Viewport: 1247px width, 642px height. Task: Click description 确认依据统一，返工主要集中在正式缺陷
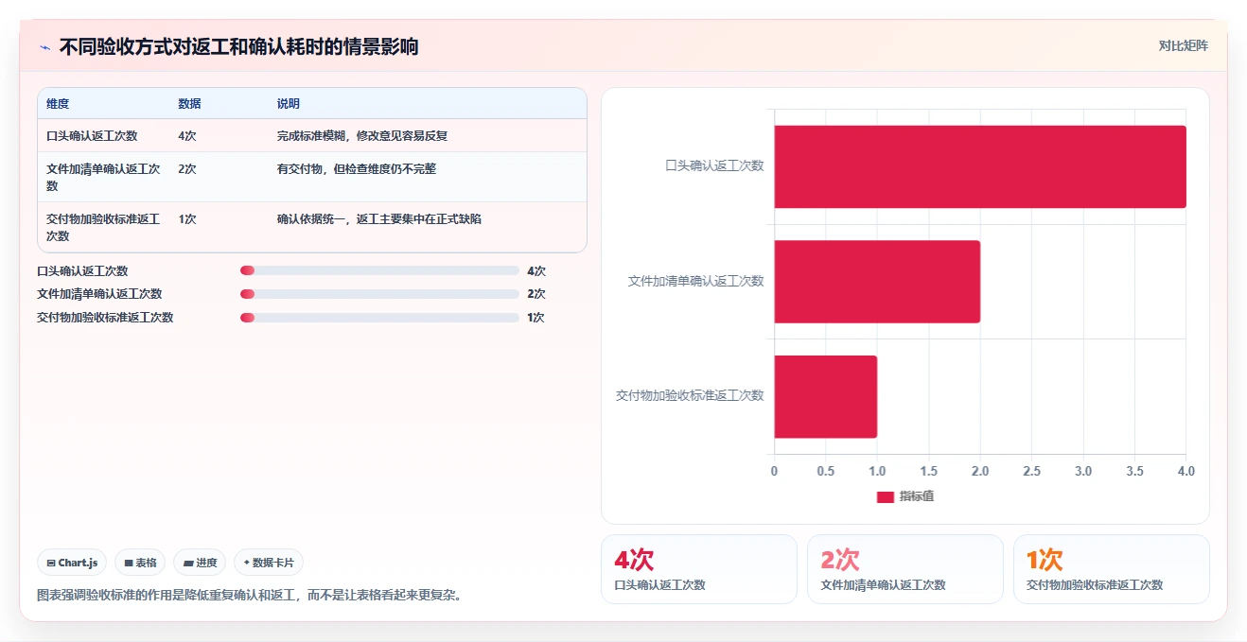(379, 219)
